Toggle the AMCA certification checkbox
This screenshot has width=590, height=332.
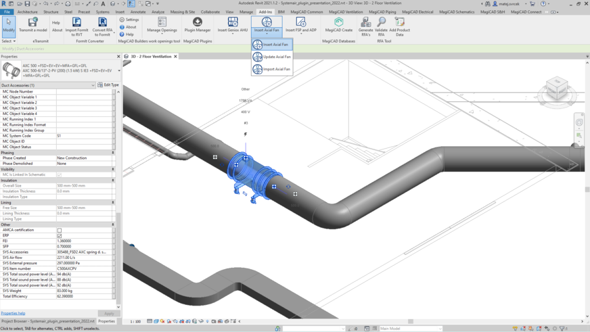(60, 231)
